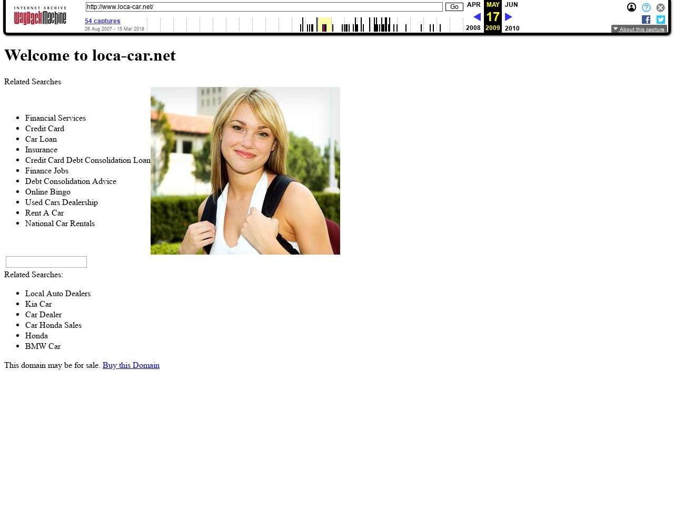Click the highlighted capture in timeline graph
Viewport: 674px width, 506px height.
pyautogui.click(x=324, y=27)
